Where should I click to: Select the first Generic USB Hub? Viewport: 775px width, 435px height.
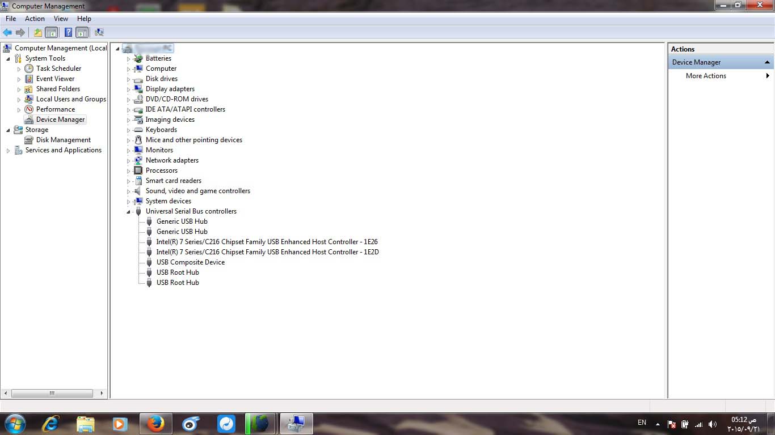[182, 221]
